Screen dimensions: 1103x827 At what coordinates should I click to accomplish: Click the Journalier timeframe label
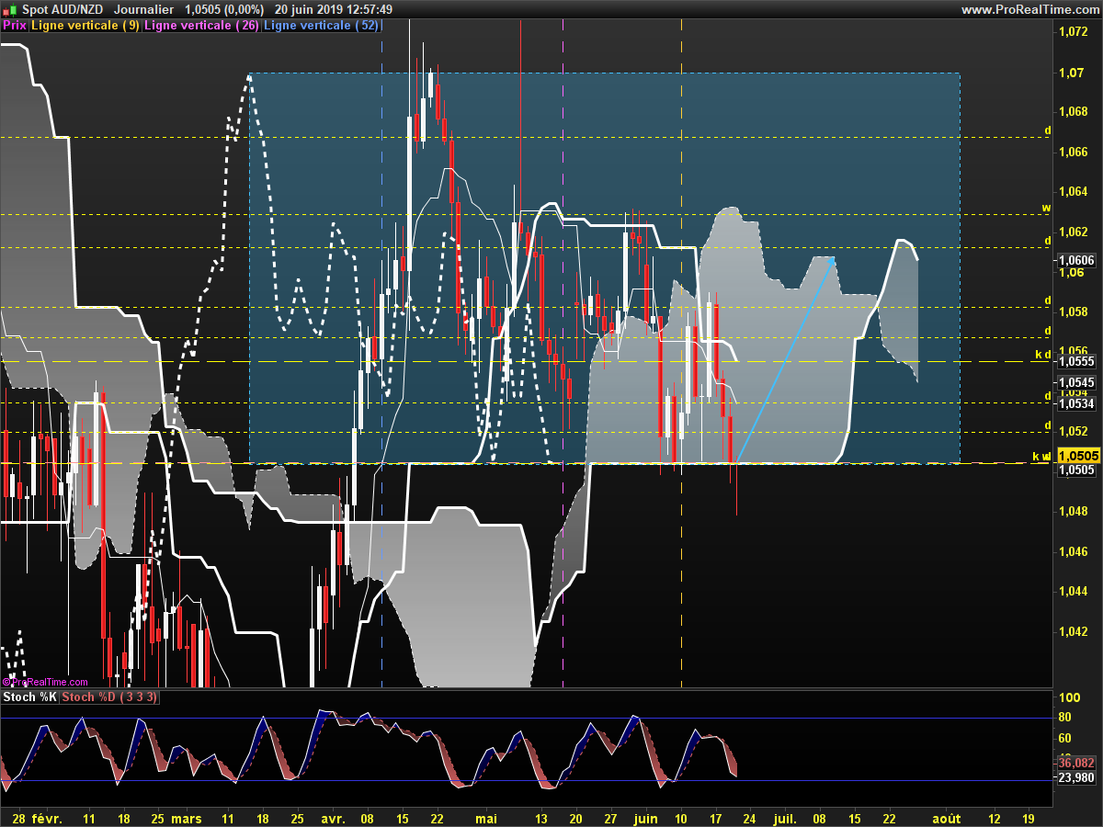pyautogui.click(x=143, y=9)
